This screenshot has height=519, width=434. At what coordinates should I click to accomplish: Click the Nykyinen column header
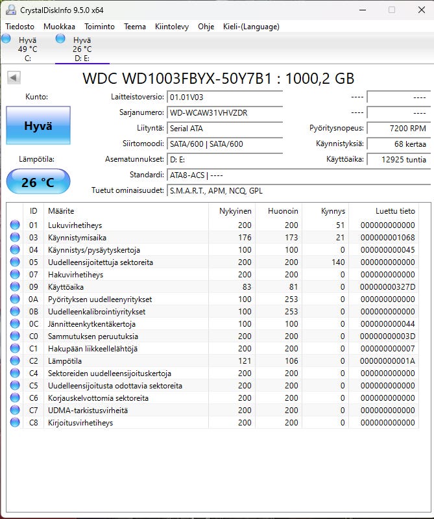[x=232, y=211]
